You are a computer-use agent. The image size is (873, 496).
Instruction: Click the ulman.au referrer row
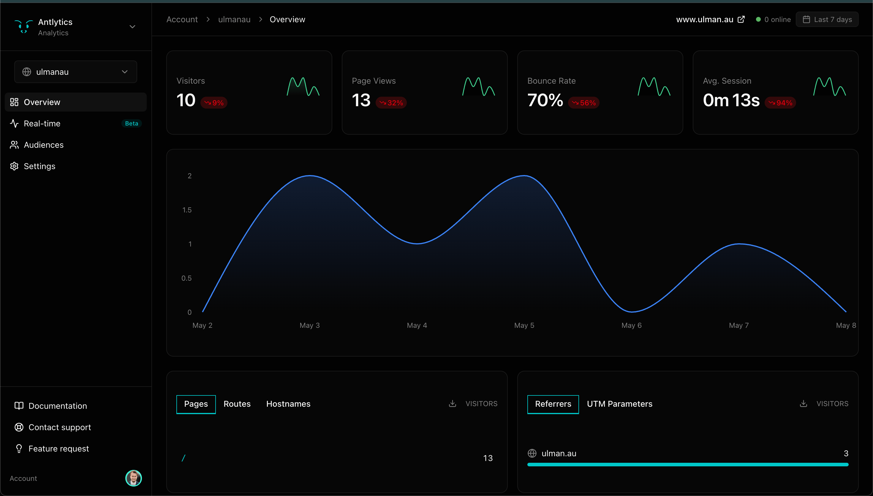point(688,457)
